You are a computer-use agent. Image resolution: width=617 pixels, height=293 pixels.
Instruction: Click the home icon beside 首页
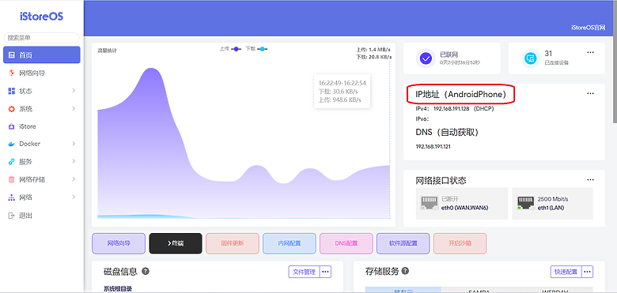click(11, 55)
